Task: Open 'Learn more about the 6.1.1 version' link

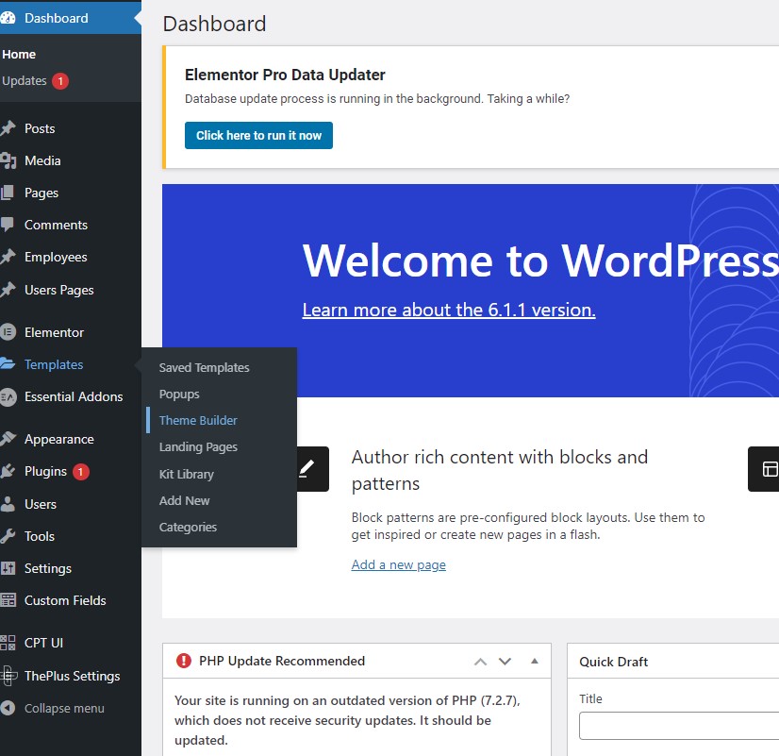Action: coord(449,310)
